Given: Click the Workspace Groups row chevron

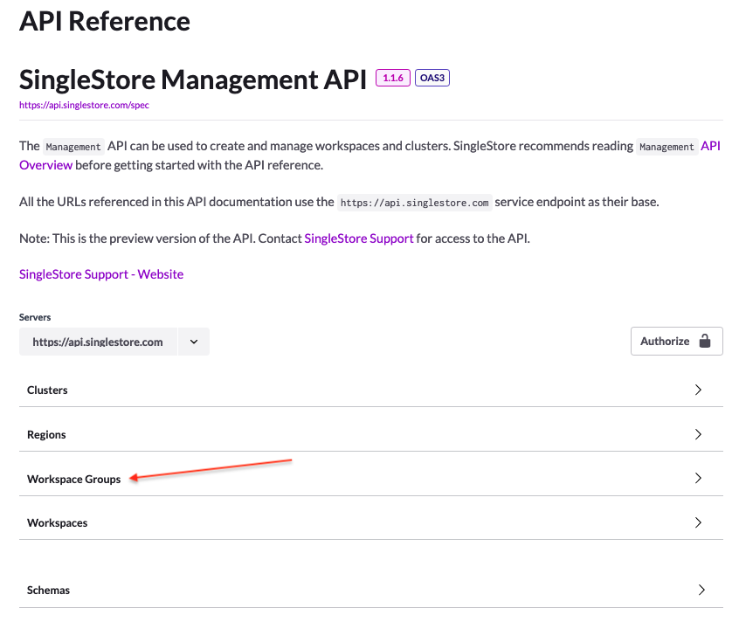Looking at the screenshot, I should [x=698, y=478].
